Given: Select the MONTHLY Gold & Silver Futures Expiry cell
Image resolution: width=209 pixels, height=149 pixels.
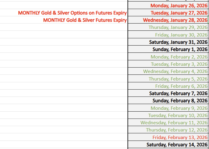Looking at the screenshot, I should 85,20.
